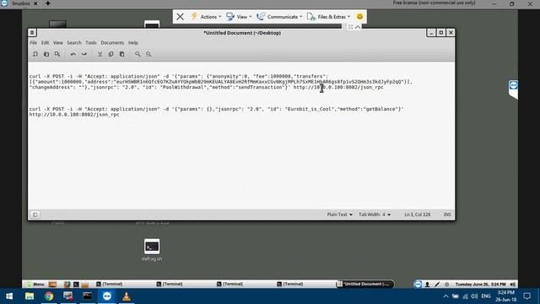Open the Linux panel Menu button
The image size is (540, 304).
35,285
